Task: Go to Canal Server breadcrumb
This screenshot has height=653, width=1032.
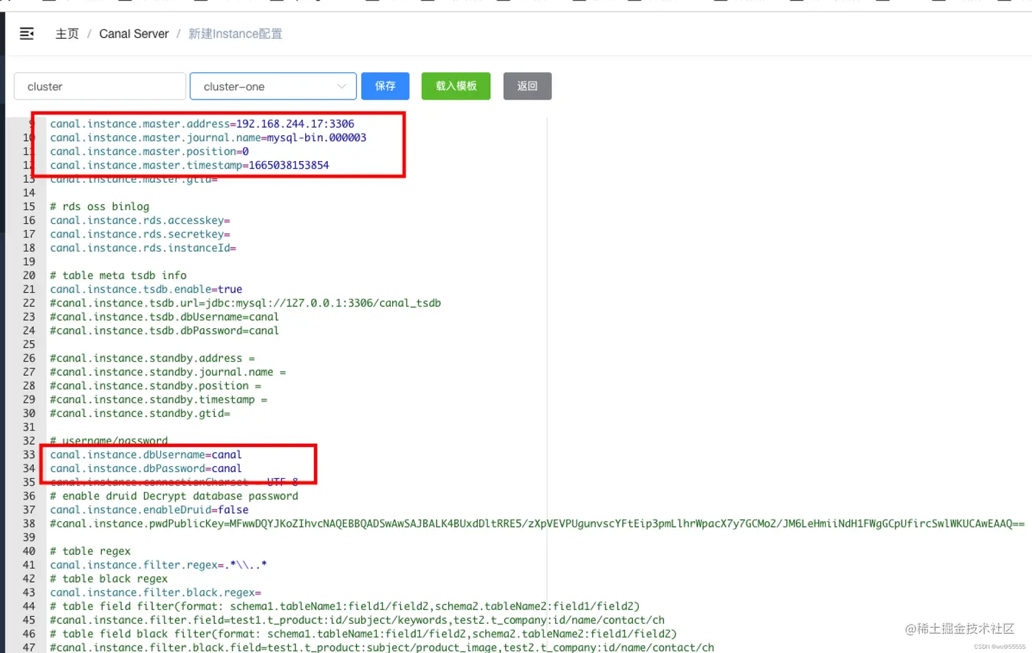Action: click(134, 33)
